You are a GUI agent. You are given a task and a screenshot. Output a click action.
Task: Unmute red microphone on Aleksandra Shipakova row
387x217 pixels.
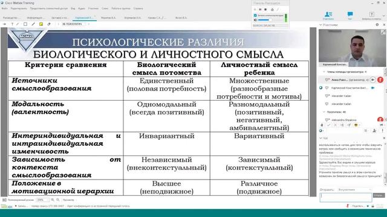tap(380, 119)
